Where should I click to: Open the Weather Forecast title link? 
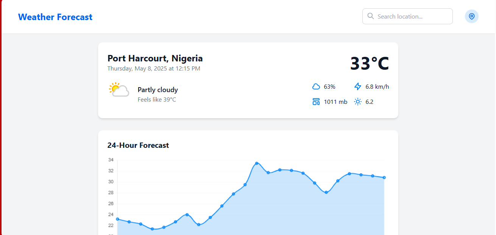[55, 17]
